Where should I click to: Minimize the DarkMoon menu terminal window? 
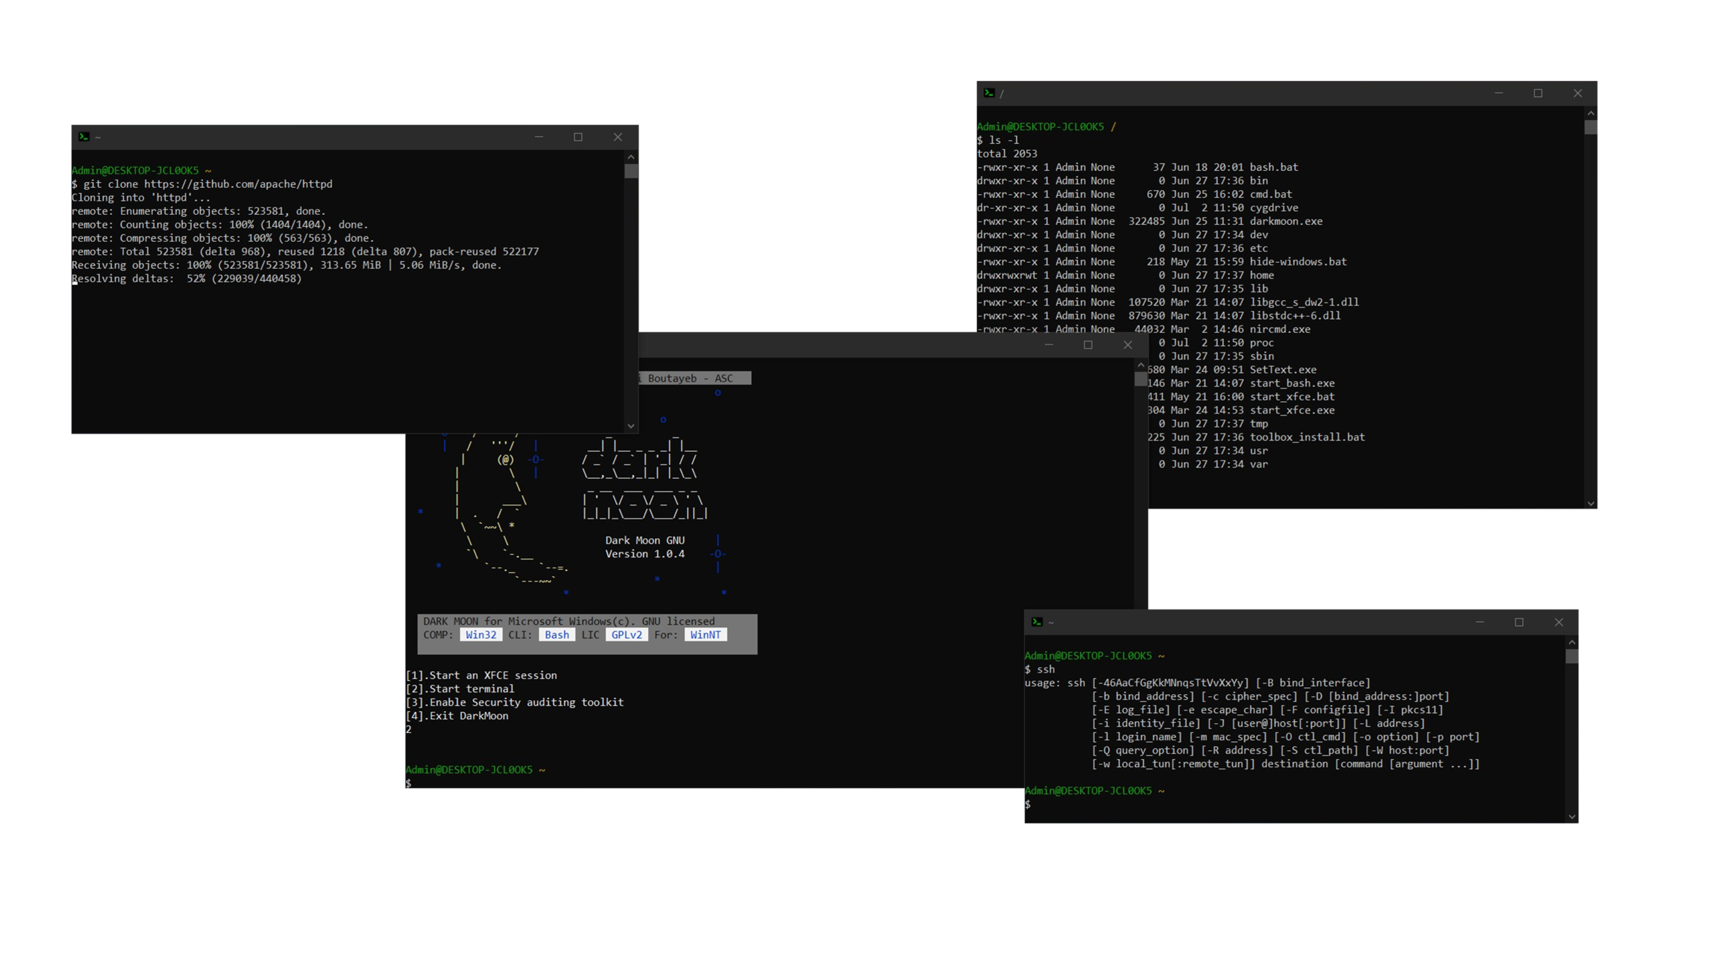click(1048, 345)
